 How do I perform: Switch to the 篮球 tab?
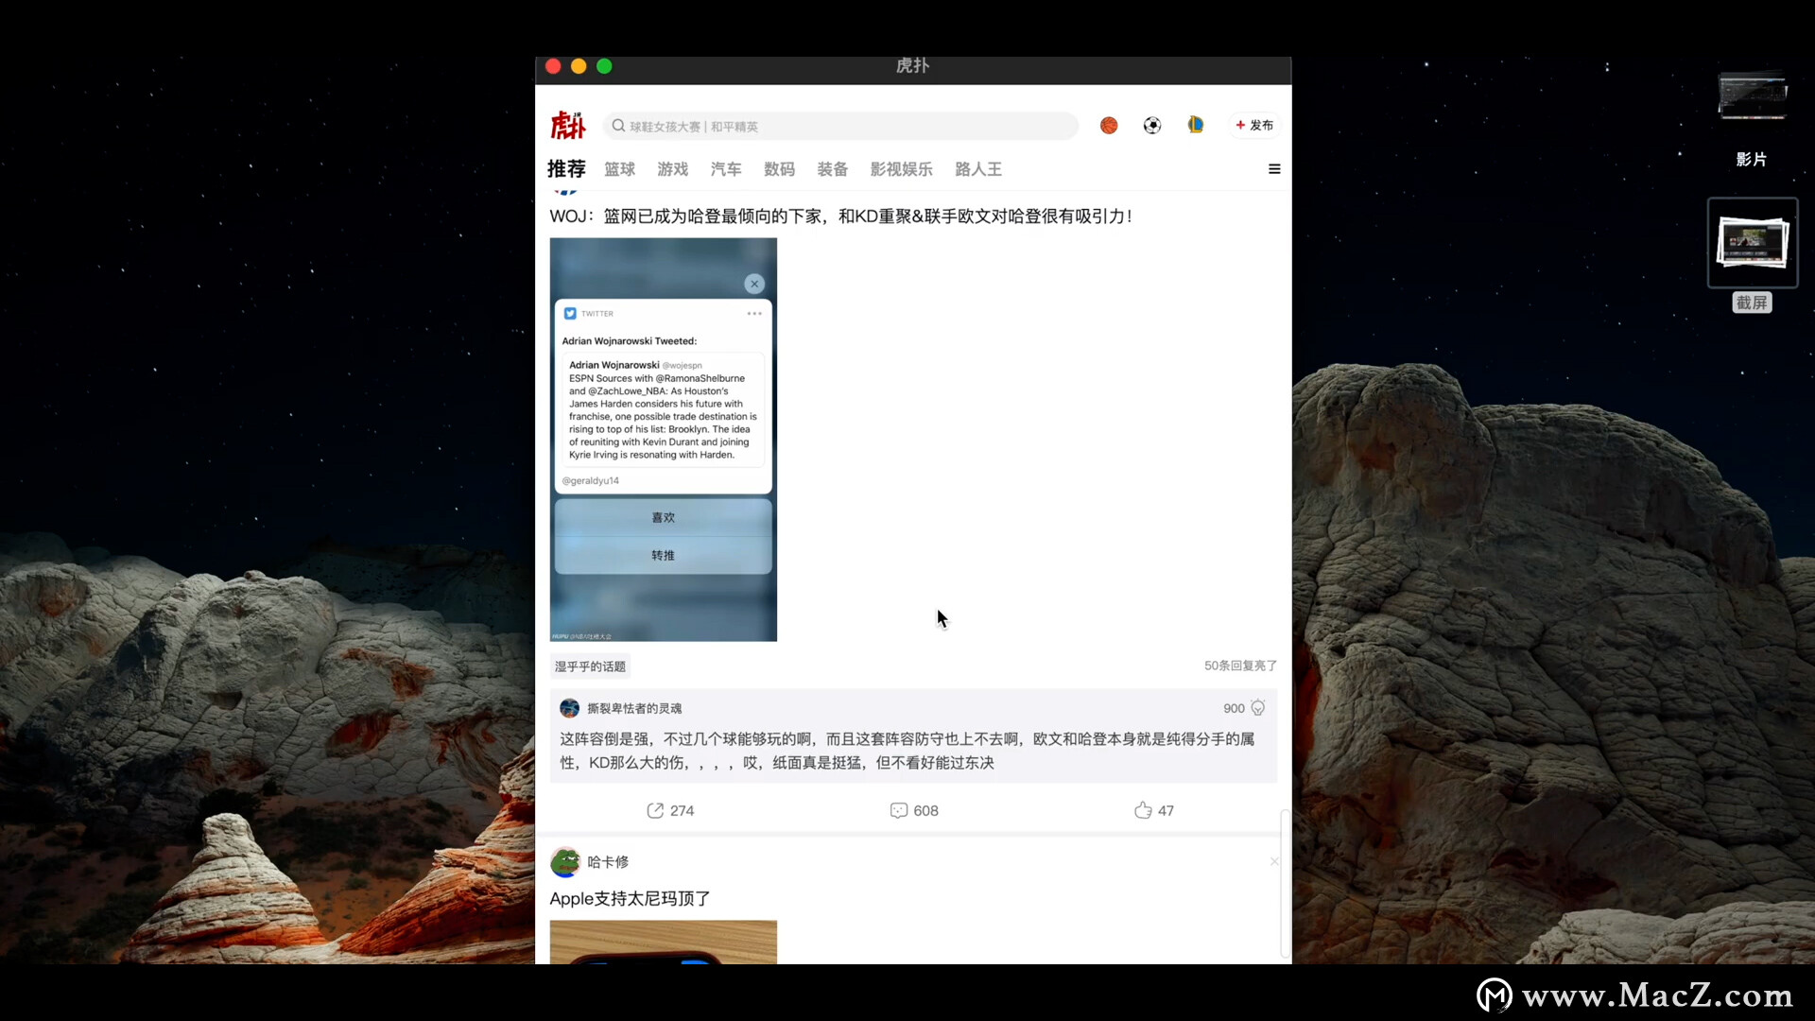(620, 169)
